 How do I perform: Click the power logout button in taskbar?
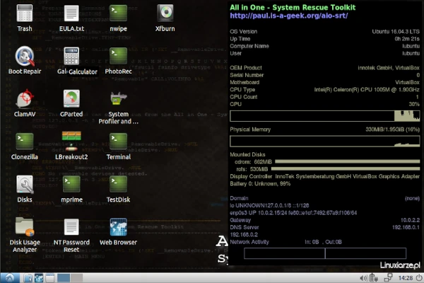coord(419,278)
